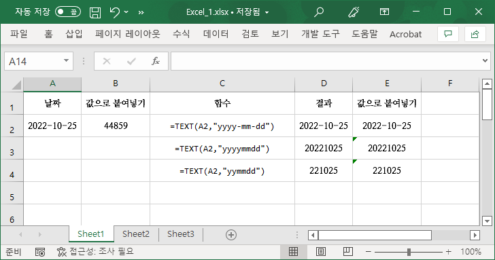Click the Select All corner triangle

[x=16, y=84]
